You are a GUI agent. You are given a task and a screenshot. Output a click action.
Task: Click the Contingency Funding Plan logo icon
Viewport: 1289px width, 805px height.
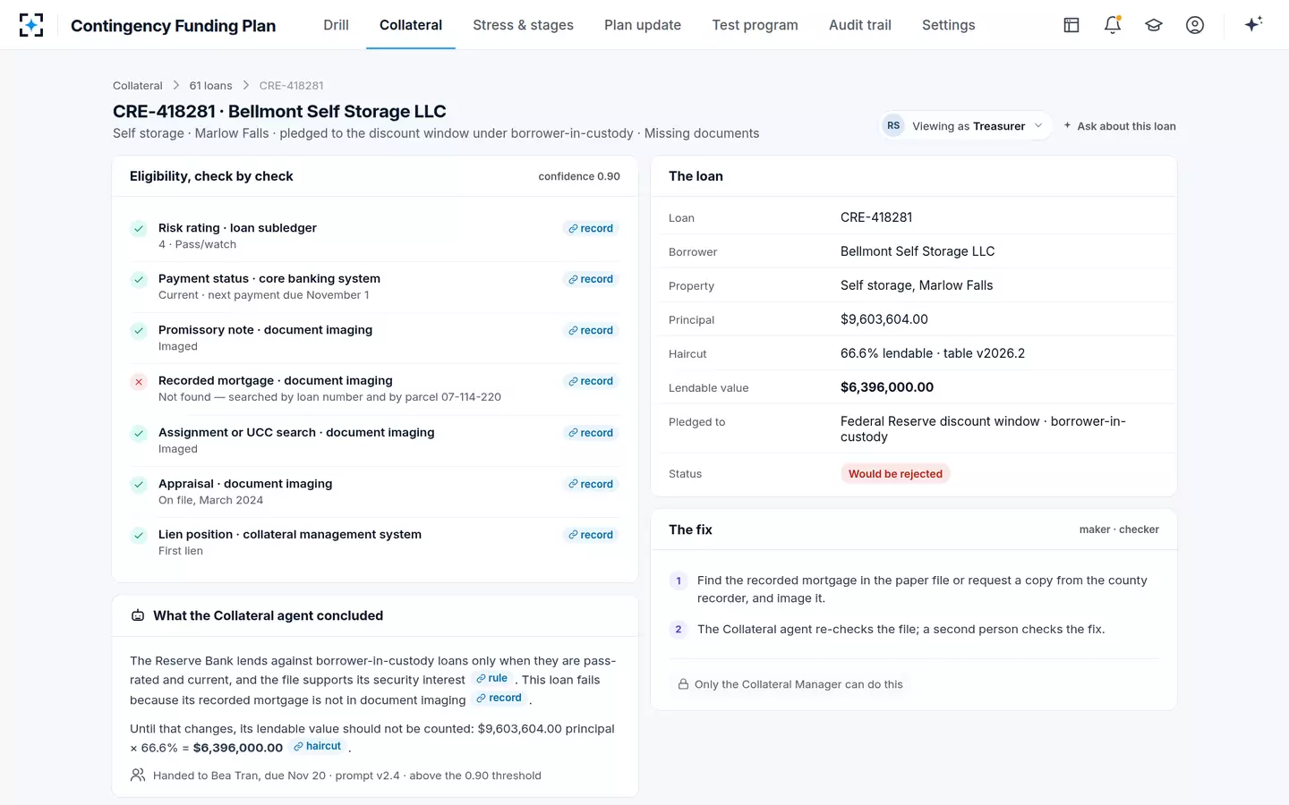(31, 25)
